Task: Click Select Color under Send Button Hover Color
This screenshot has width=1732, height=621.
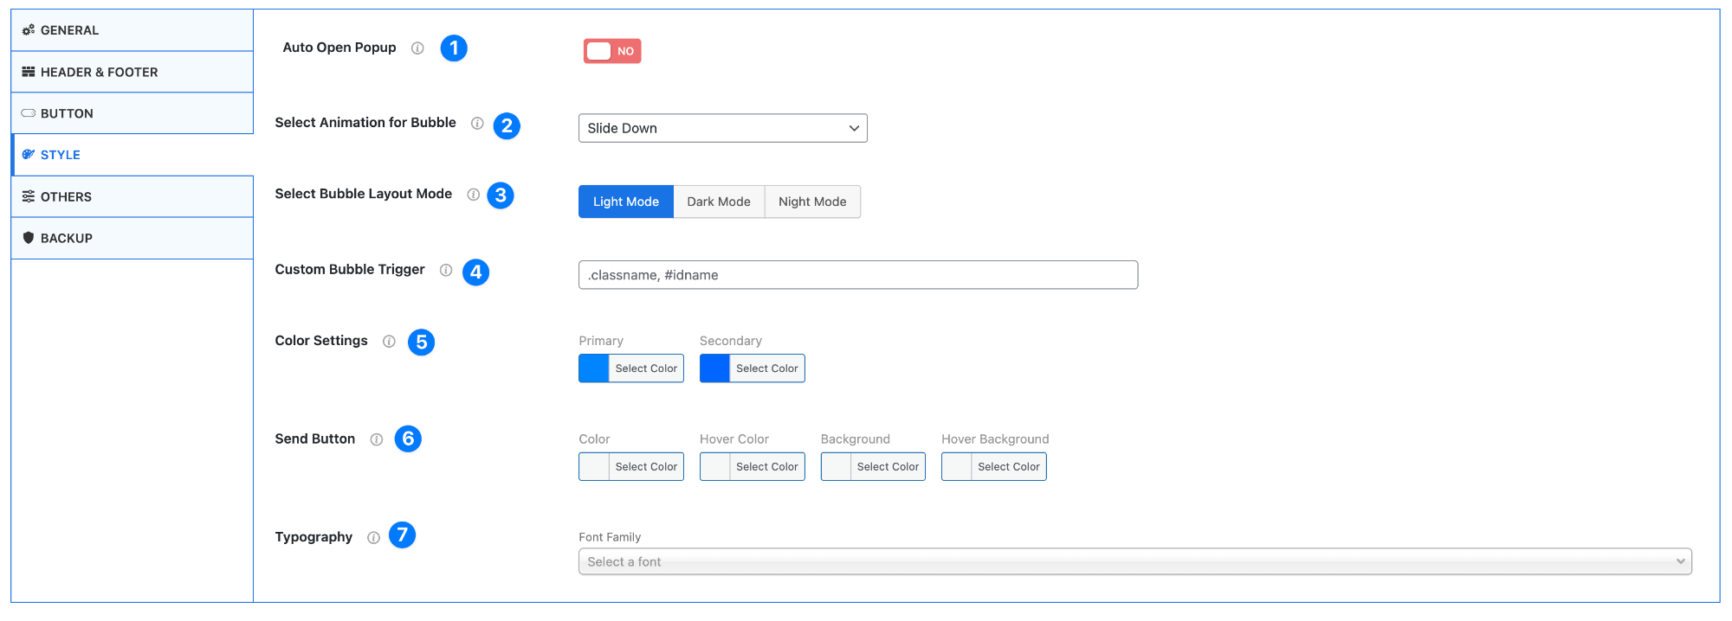Action: click(x=766, y=467)
